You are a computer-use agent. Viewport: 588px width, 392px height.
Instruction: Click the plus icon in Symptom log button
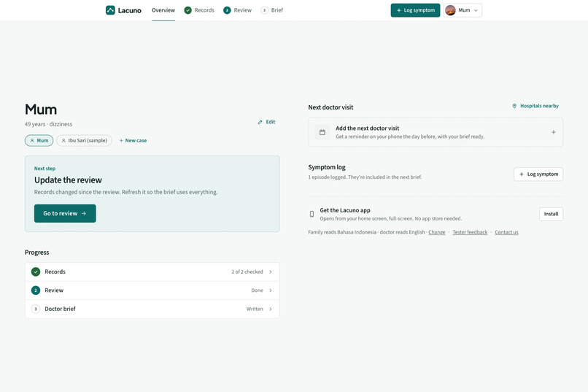tap(522, 174)
